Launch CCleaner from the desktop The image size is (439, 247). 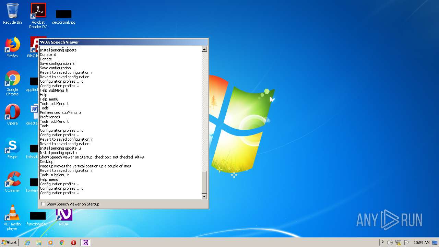point(12,182)
